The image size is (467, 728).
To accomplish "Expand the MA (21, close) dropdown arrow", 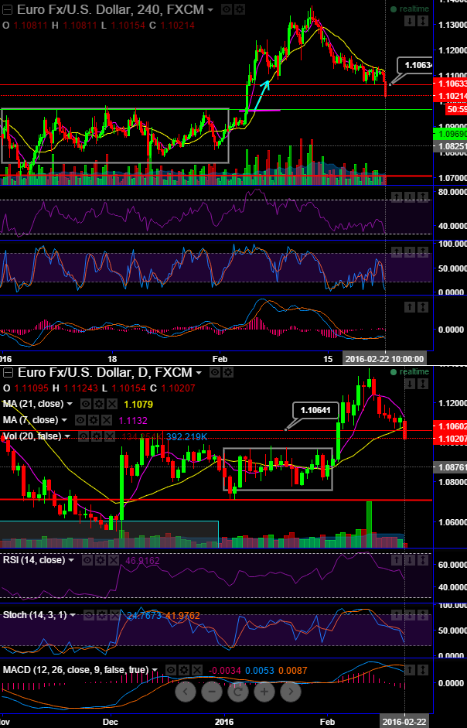I will 70,405.
